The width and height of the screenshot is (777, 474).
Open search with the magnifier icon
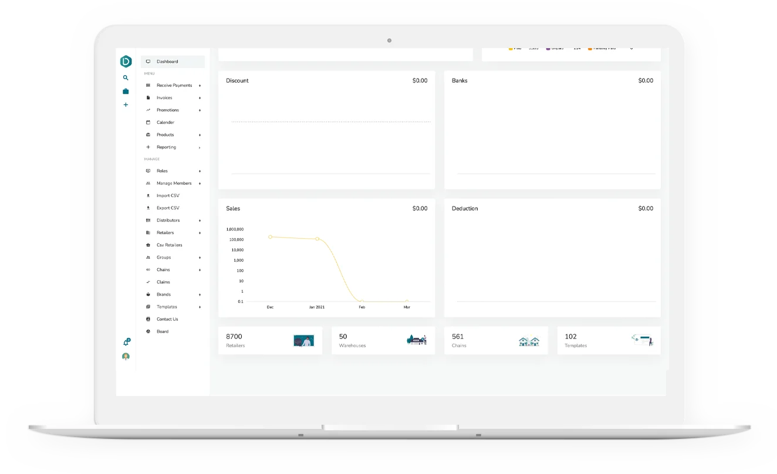tap(126, 77)
